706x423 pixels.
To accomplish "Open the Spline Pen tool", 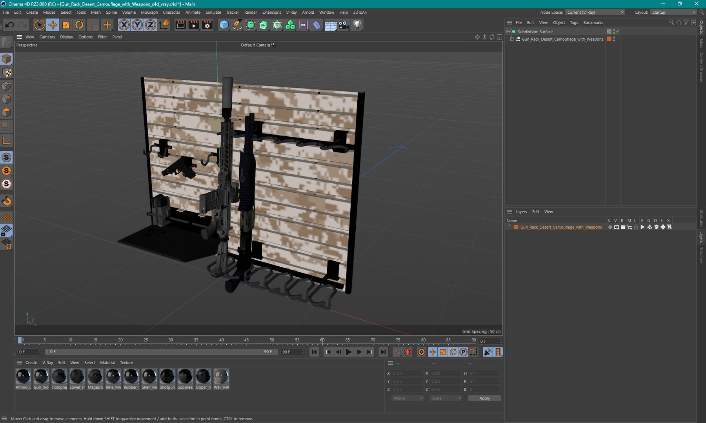I will [237, 25].
